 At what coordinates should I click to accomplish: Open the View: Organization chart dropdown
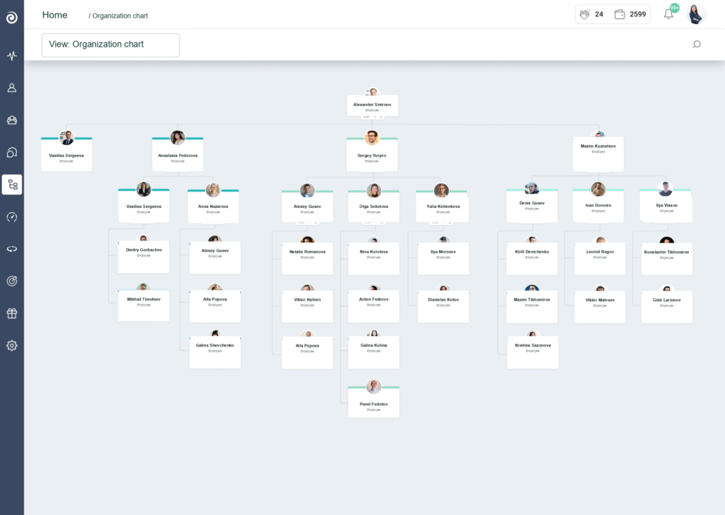pos(110,45)
